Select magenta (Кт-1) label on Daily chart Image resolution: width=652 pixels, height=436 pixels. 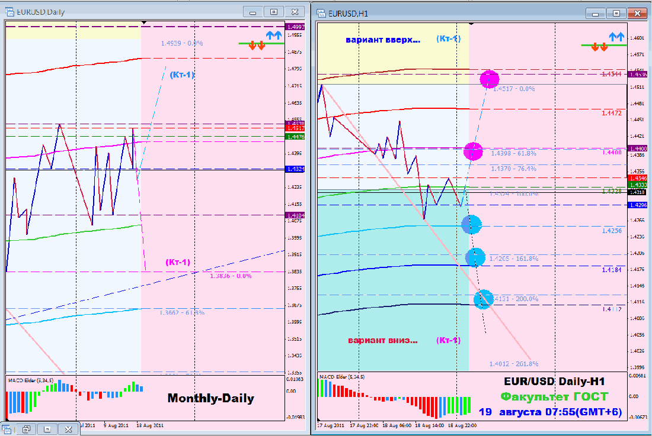[178, 262]
